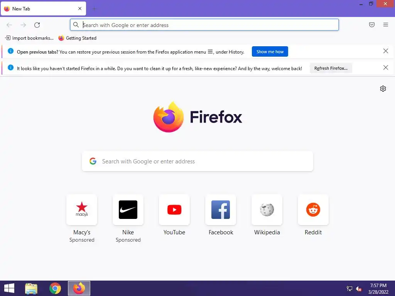Screen dimensions: 395x296
Task: Click the new tab plus button
Action: click(x=94, y=9)
